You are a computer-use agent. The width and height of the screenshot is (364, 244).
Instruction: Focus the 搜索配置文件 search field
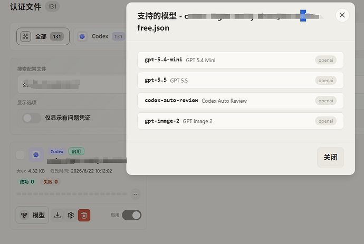(x=72, y=84)
